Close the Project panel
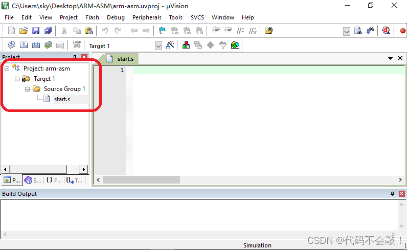This screenshot has width=409, height=250. click(84, 57)
